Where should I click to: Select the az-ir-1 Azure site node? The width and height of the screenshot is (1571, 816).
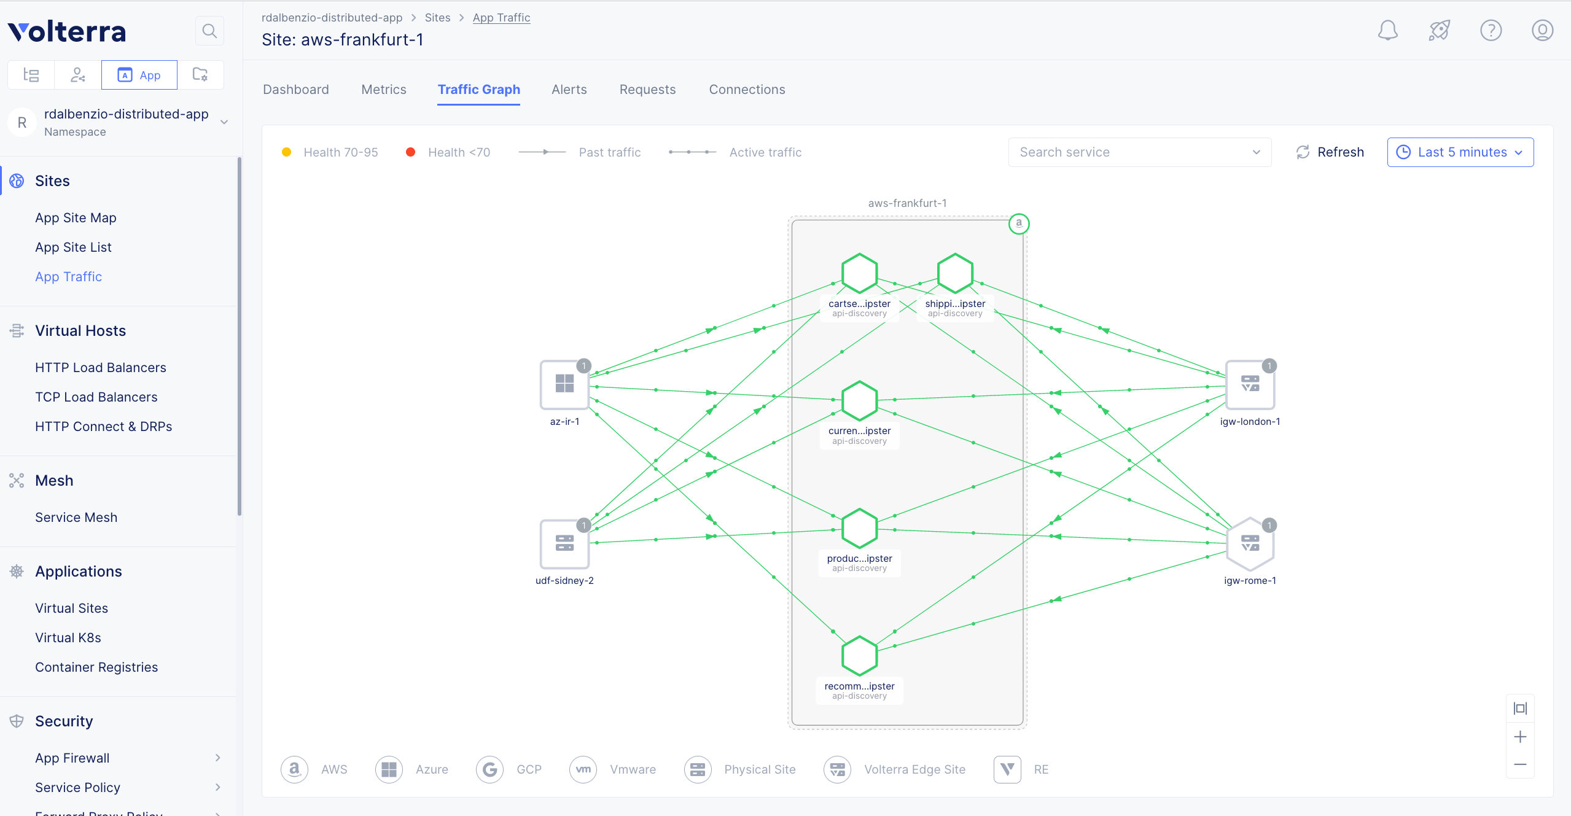[x=564, y=384]
